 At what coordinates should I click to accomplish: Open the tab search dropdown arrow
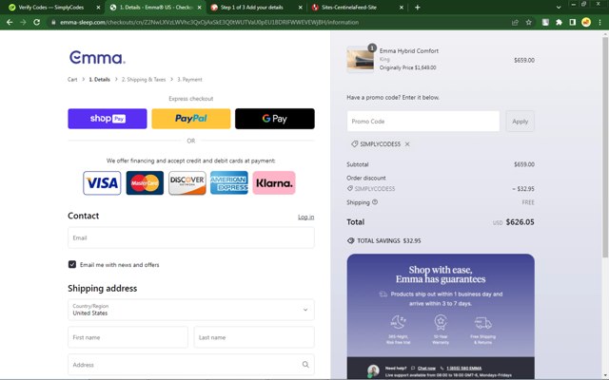point(559,8)
